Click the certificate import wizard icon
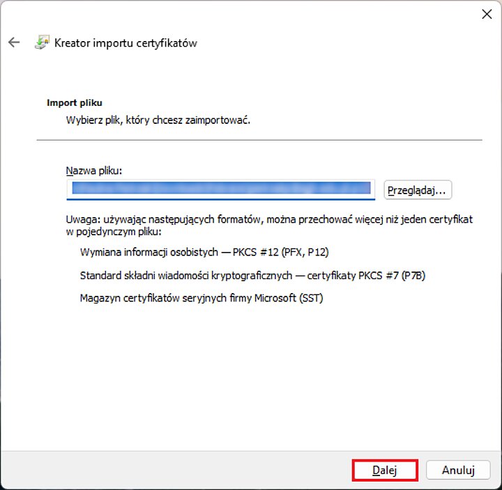The image size is (502, 490). pos(43,42)
